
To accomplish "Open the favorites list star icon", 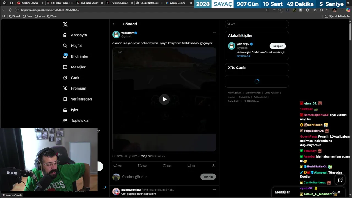I will click(321, 10).
